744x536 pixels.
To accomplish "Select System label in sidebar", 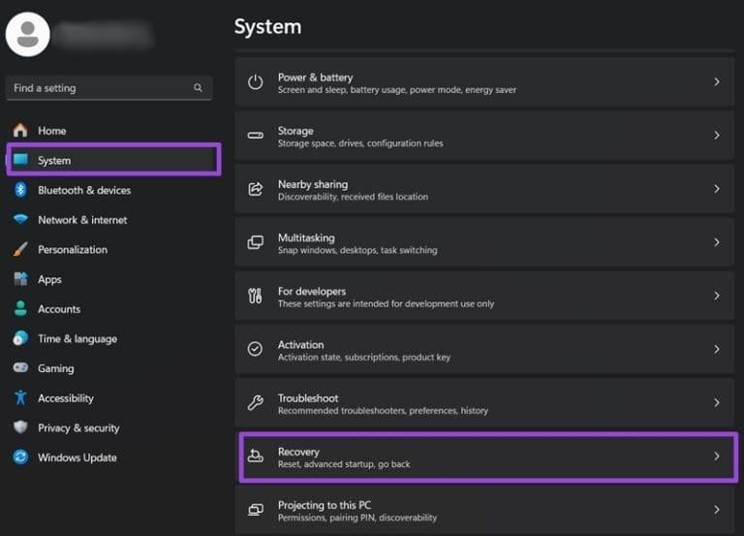I will coord(54,161).
